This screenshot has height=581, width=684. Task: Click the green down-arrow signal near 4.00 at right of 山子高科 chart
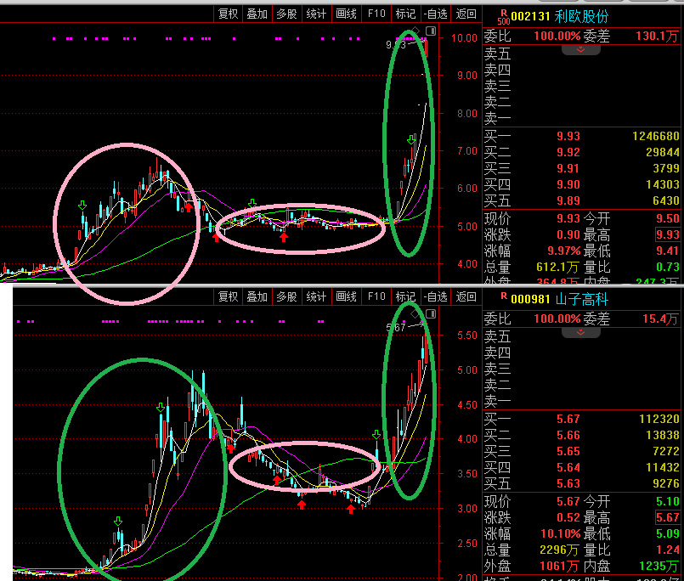click(376, 434)
